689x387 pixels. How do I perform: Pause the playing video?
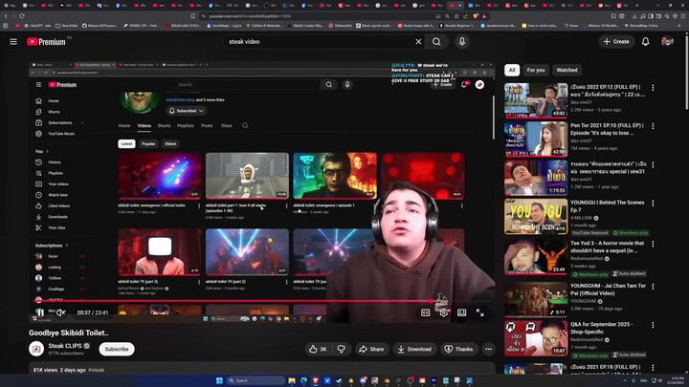pyautogui.click(x=40, y=312)
